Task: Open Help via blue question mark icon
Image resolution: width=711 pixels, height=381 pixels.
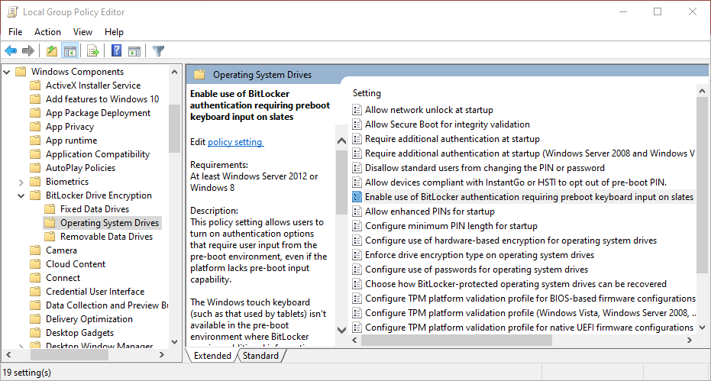Action: [x=116, y=51]
